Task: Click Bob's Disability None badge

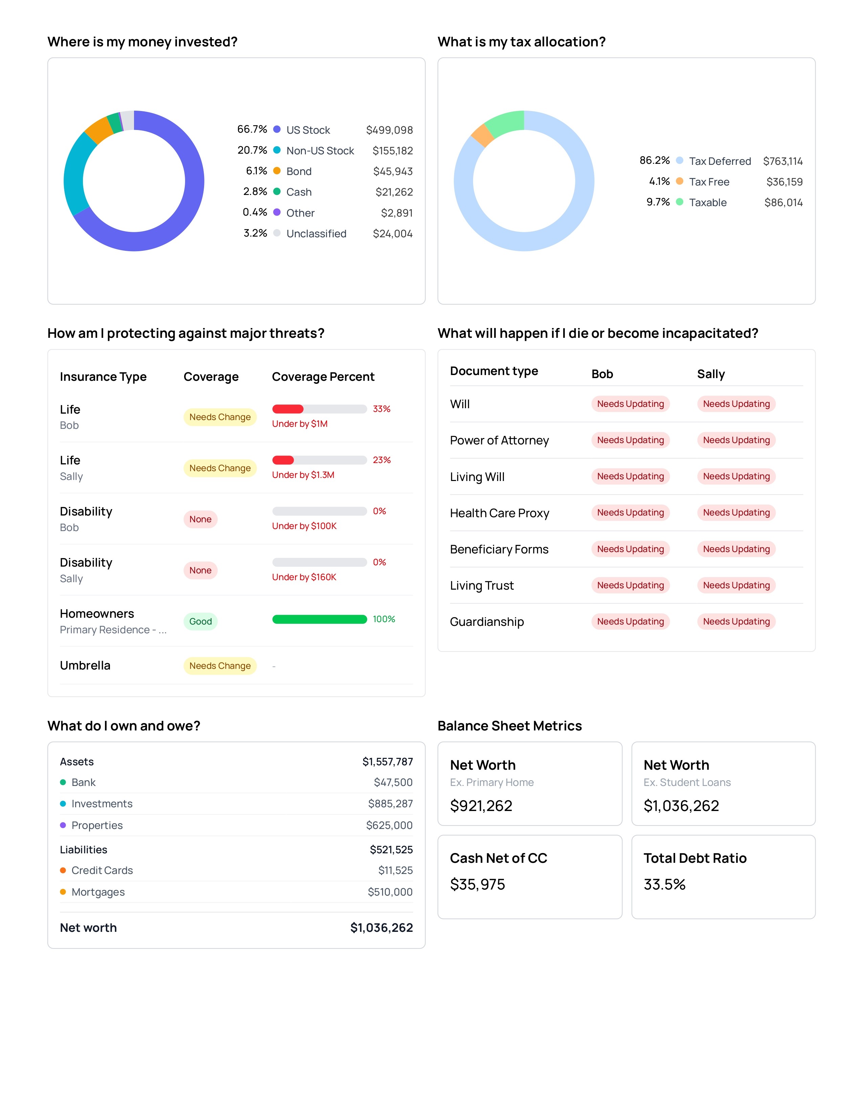Action: [200, 519]
